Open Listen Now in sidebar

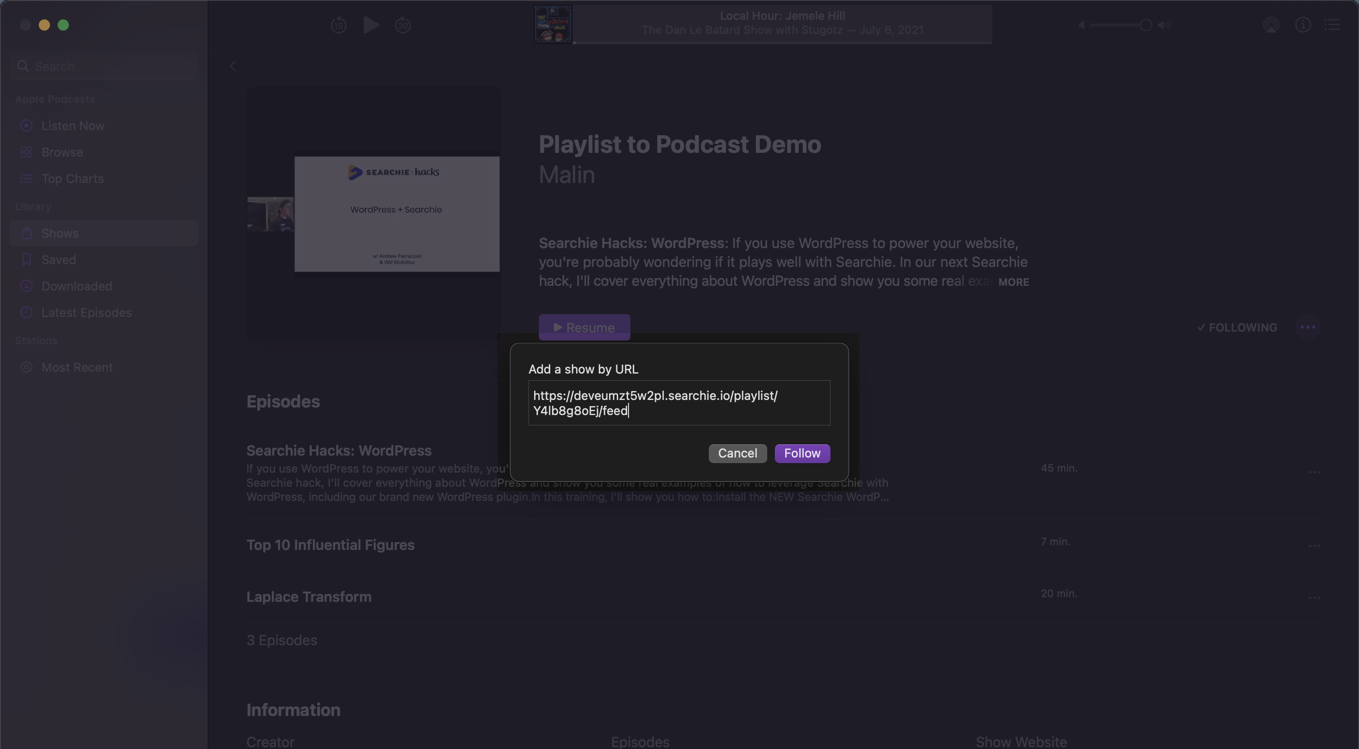[x=104, y=126]
